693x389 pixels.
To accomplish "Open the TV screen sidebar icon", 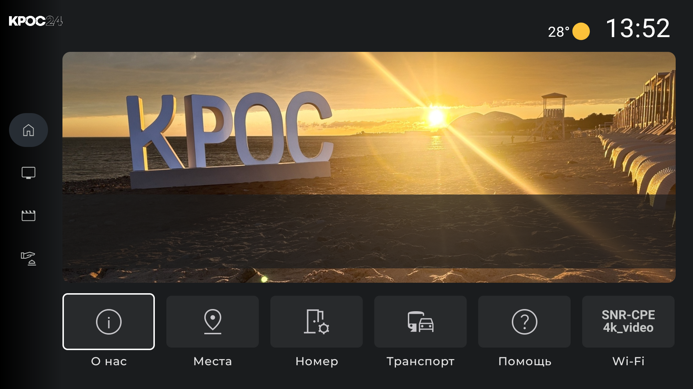I will pos(29,173).
